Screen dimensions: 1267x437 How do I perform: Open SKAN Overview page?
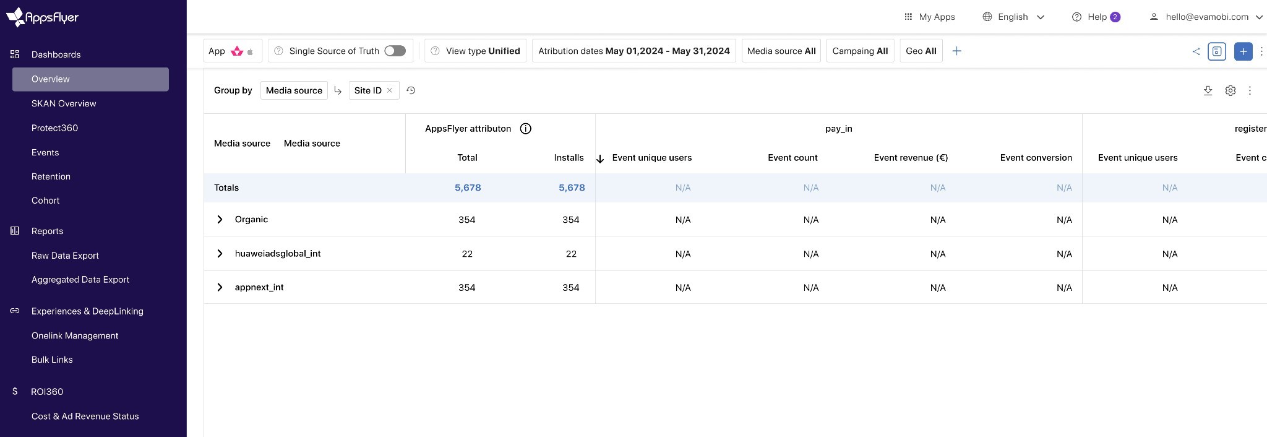point(64,103)
